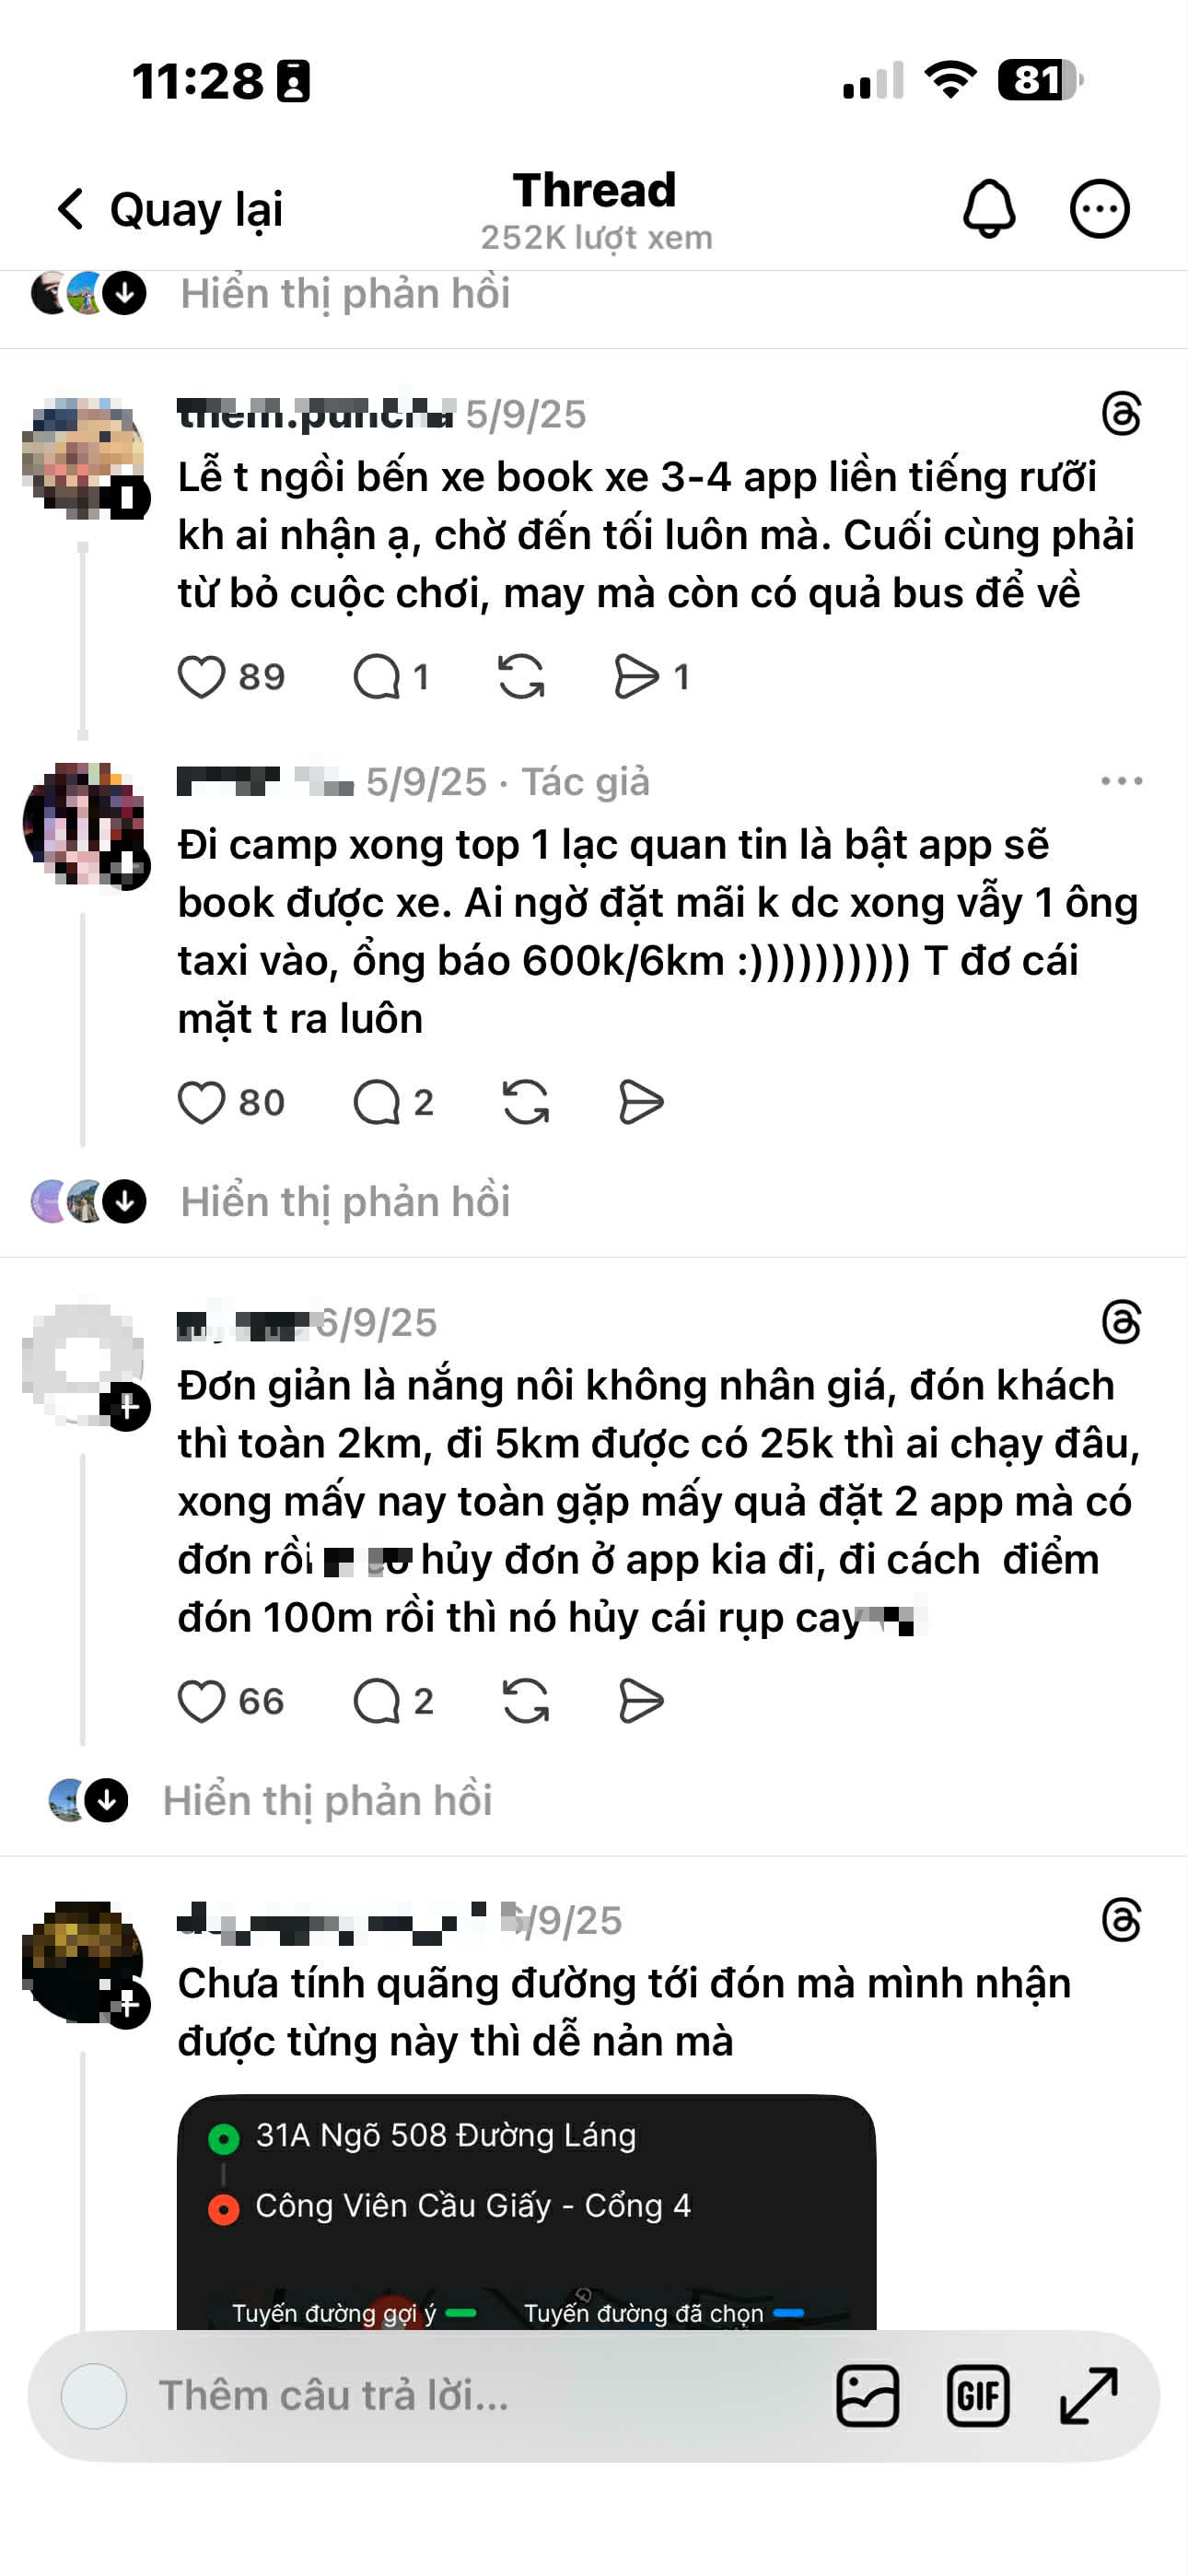Like the comment with 66 likes
The width and height of the screenshot is (1188, 2576).
pyautogui.click(x=201, y=1701)
